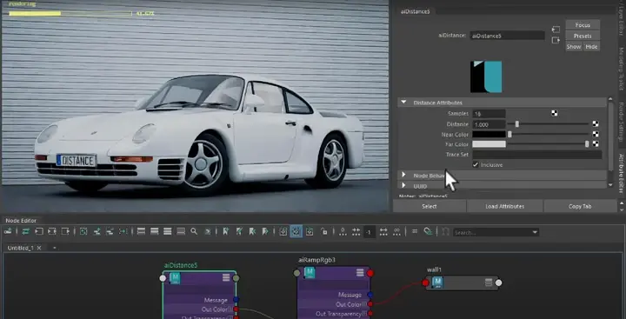Expand the UUID section

[x=403, y=185]
